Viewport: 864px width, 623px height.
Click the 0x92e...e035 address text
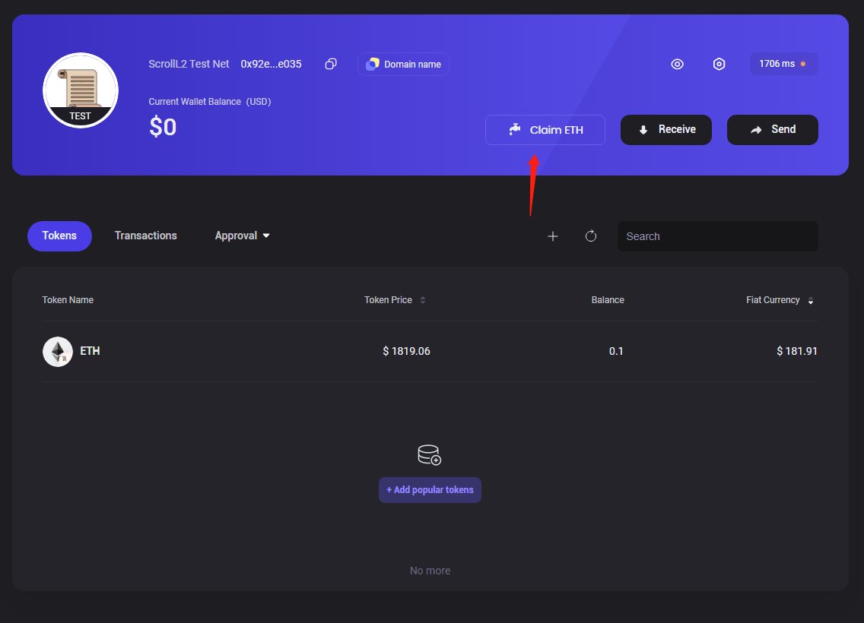click(271, 64)
